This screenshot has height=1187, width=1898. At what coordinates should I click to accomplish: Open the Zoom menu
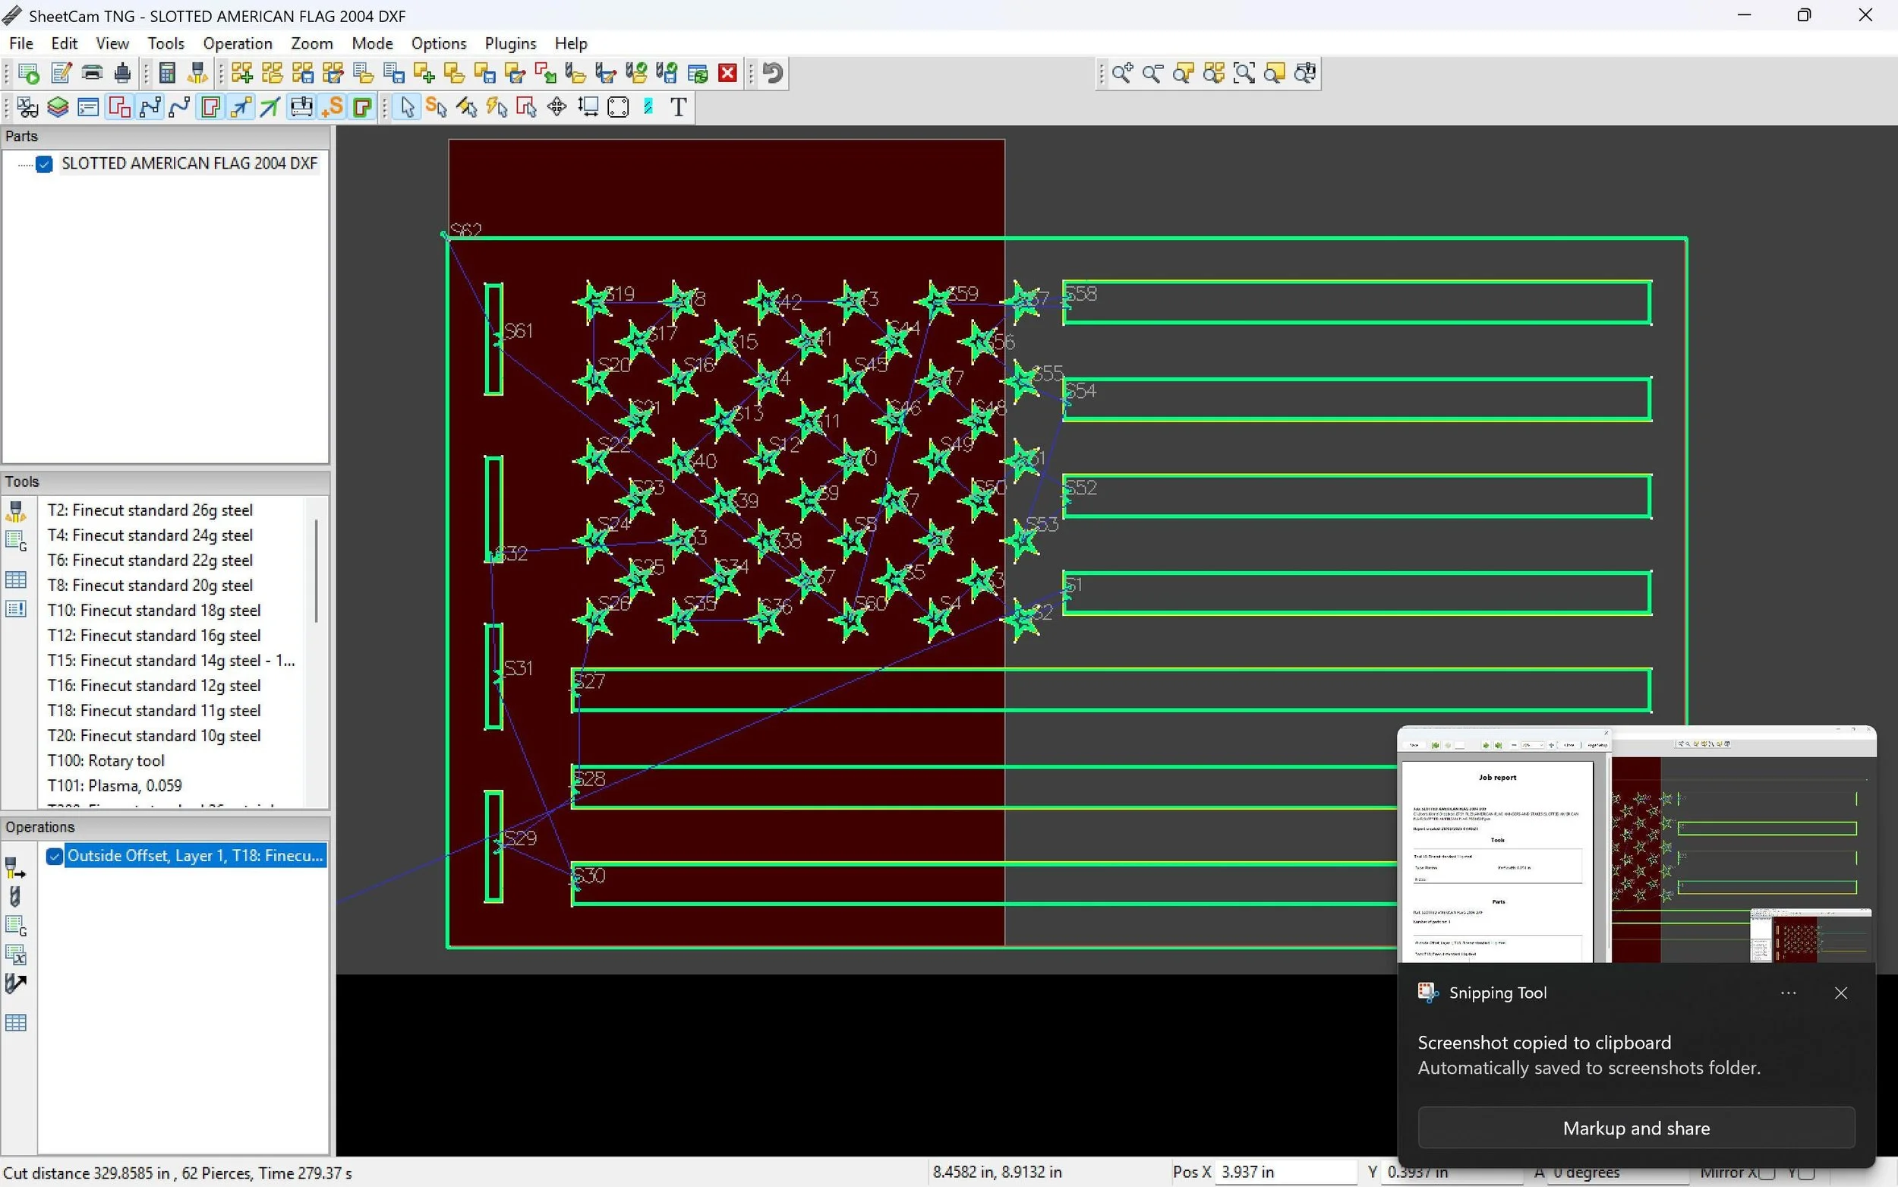click(x=311, y=43)
